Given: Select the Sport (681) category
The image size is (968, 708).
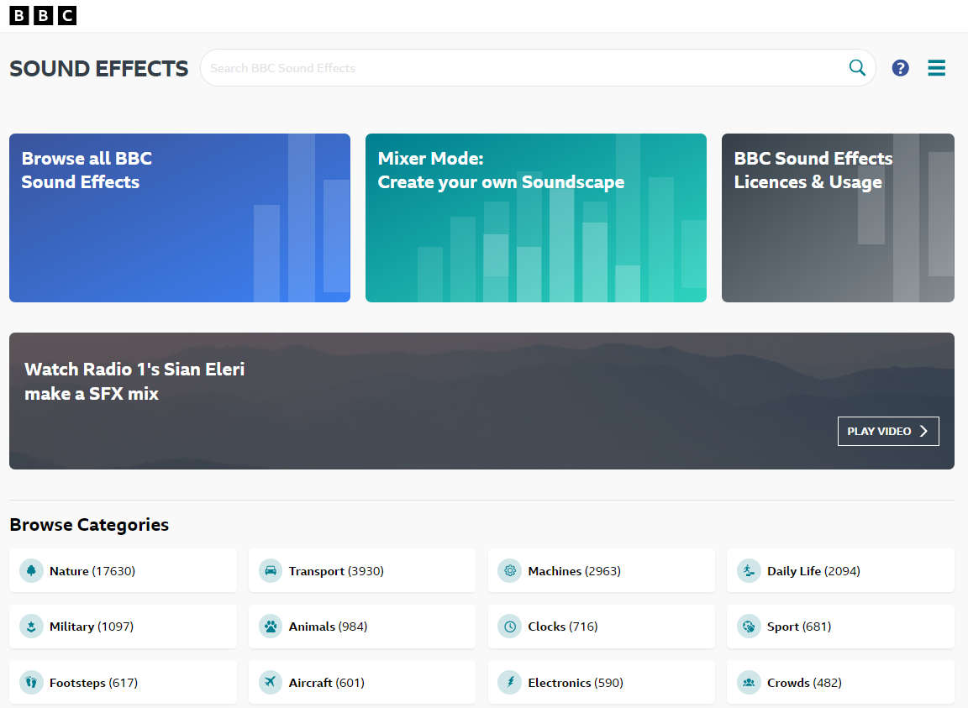Looking at the screenshot, I should pos(798,627).
